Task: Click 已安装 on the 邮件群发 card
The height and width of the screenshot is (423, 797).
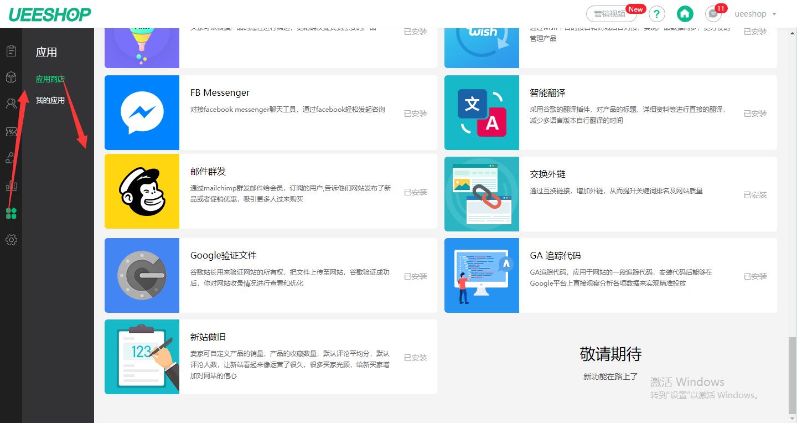Action: tap(416, 192)
